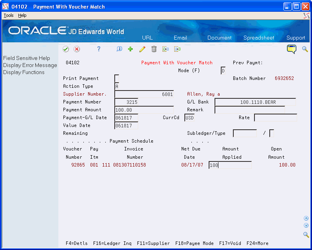Click the Amount Applied field for voucher 92865
Viewport: 312px width, 250px height.
(x=230, y=165)
